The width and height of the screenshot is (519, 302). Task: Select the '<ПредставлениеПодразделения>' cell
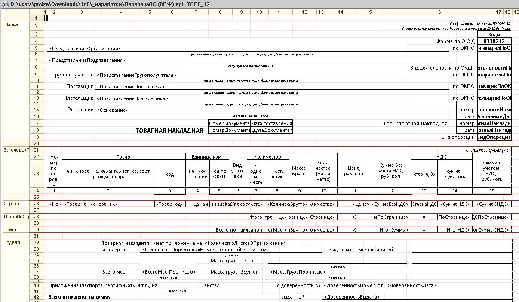point(87,61)
